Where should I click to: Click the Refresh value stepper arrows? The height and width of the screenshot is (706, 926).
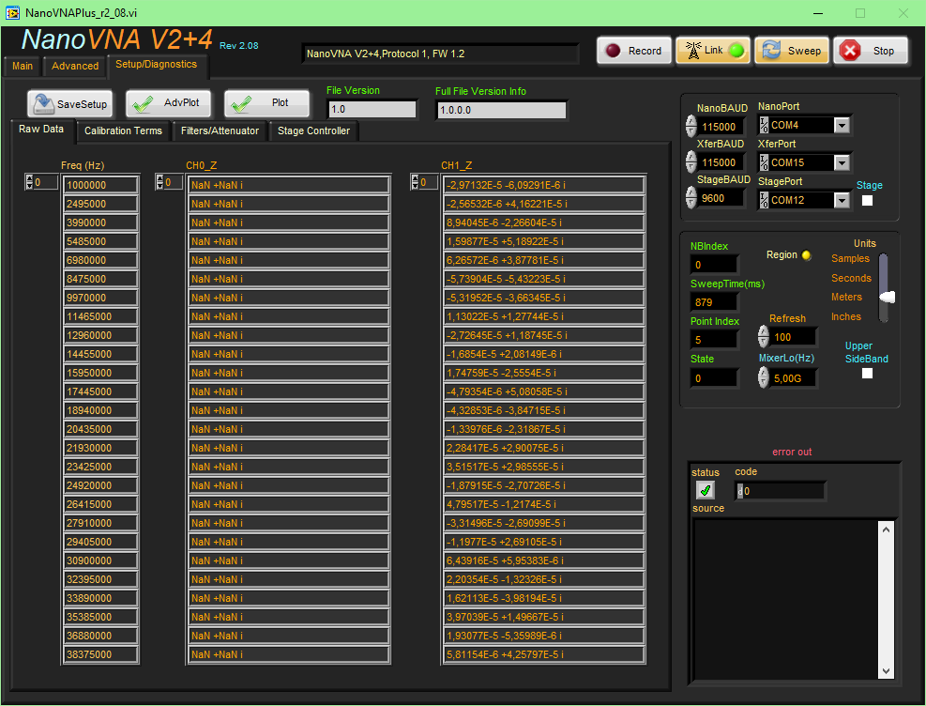pyautogui.click(x=764, y=337)
